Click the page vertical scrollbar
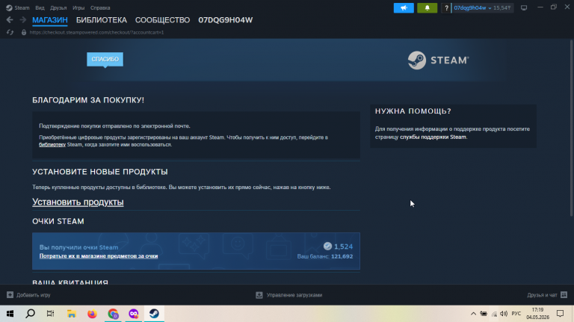The image size is (574, 322). [572, 128]
